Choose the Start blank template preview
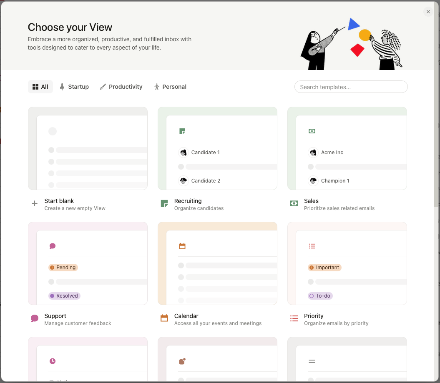This screenshot has height=383, width=440. point(88,148)
